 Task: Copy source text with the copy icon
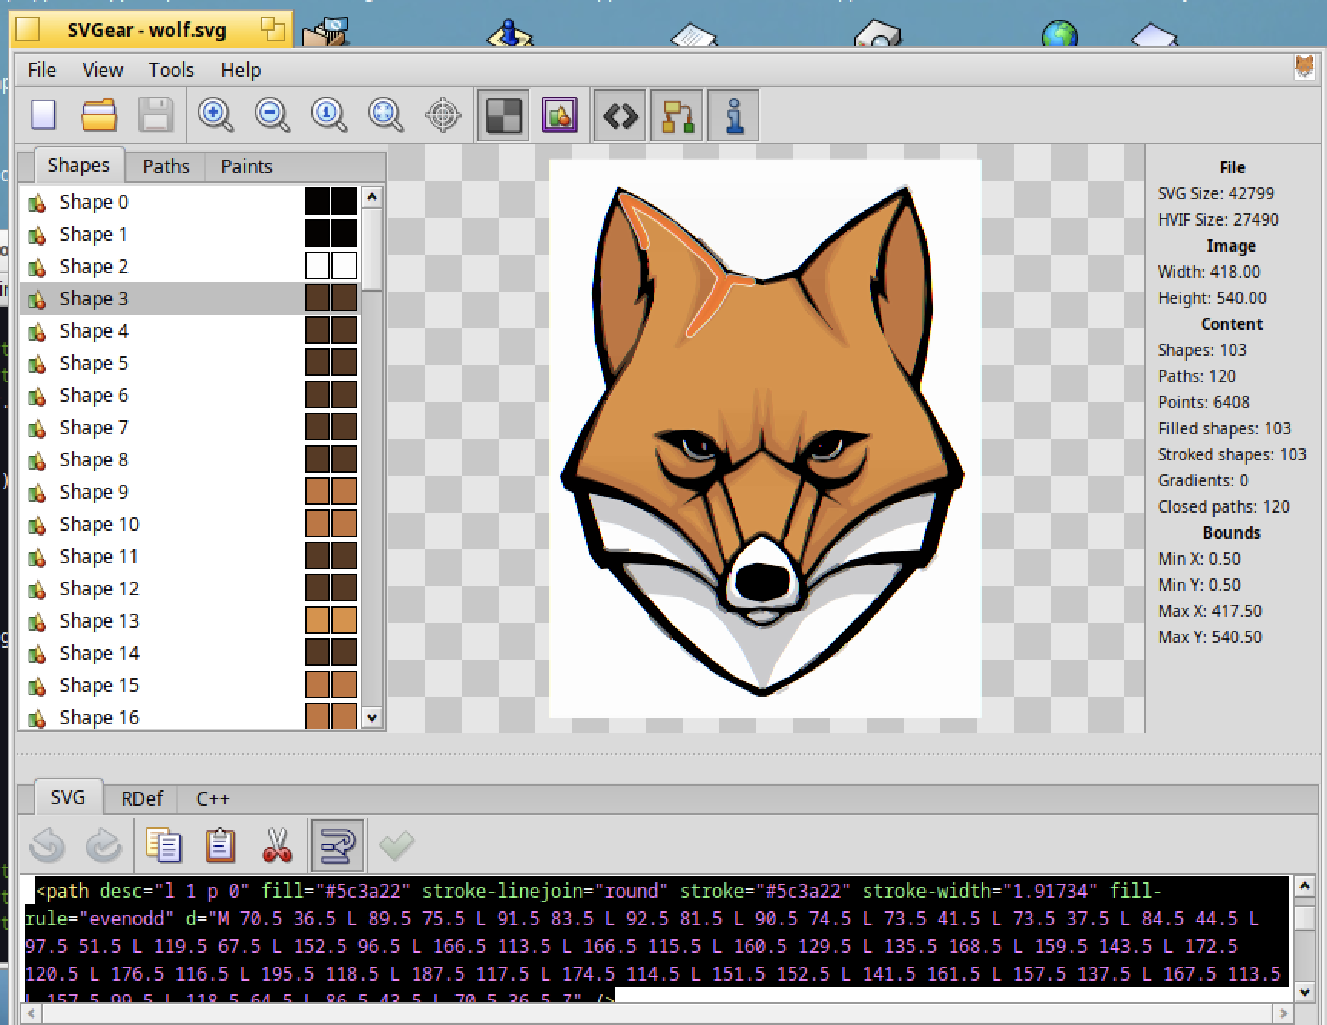163,845
